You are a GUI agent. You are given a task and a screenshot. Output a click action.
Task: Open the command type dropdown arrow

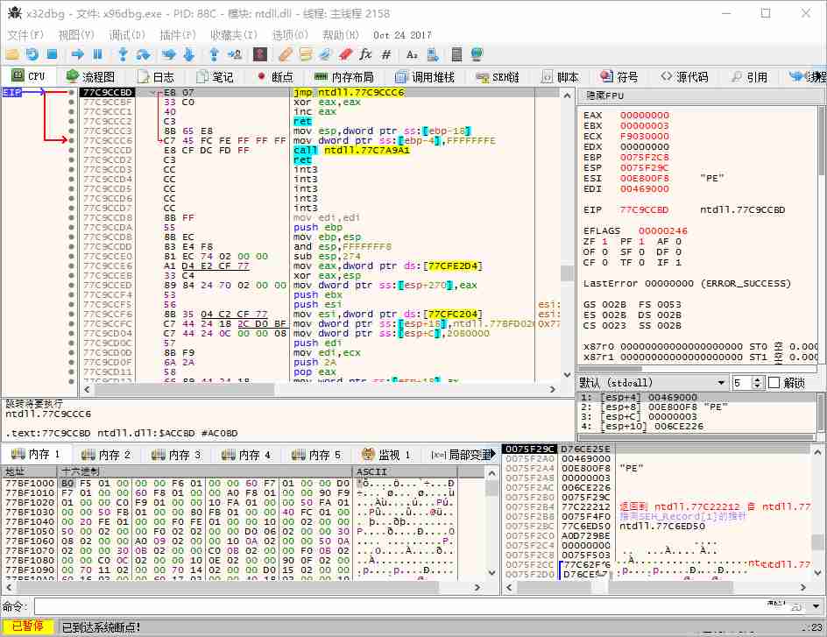816,606
